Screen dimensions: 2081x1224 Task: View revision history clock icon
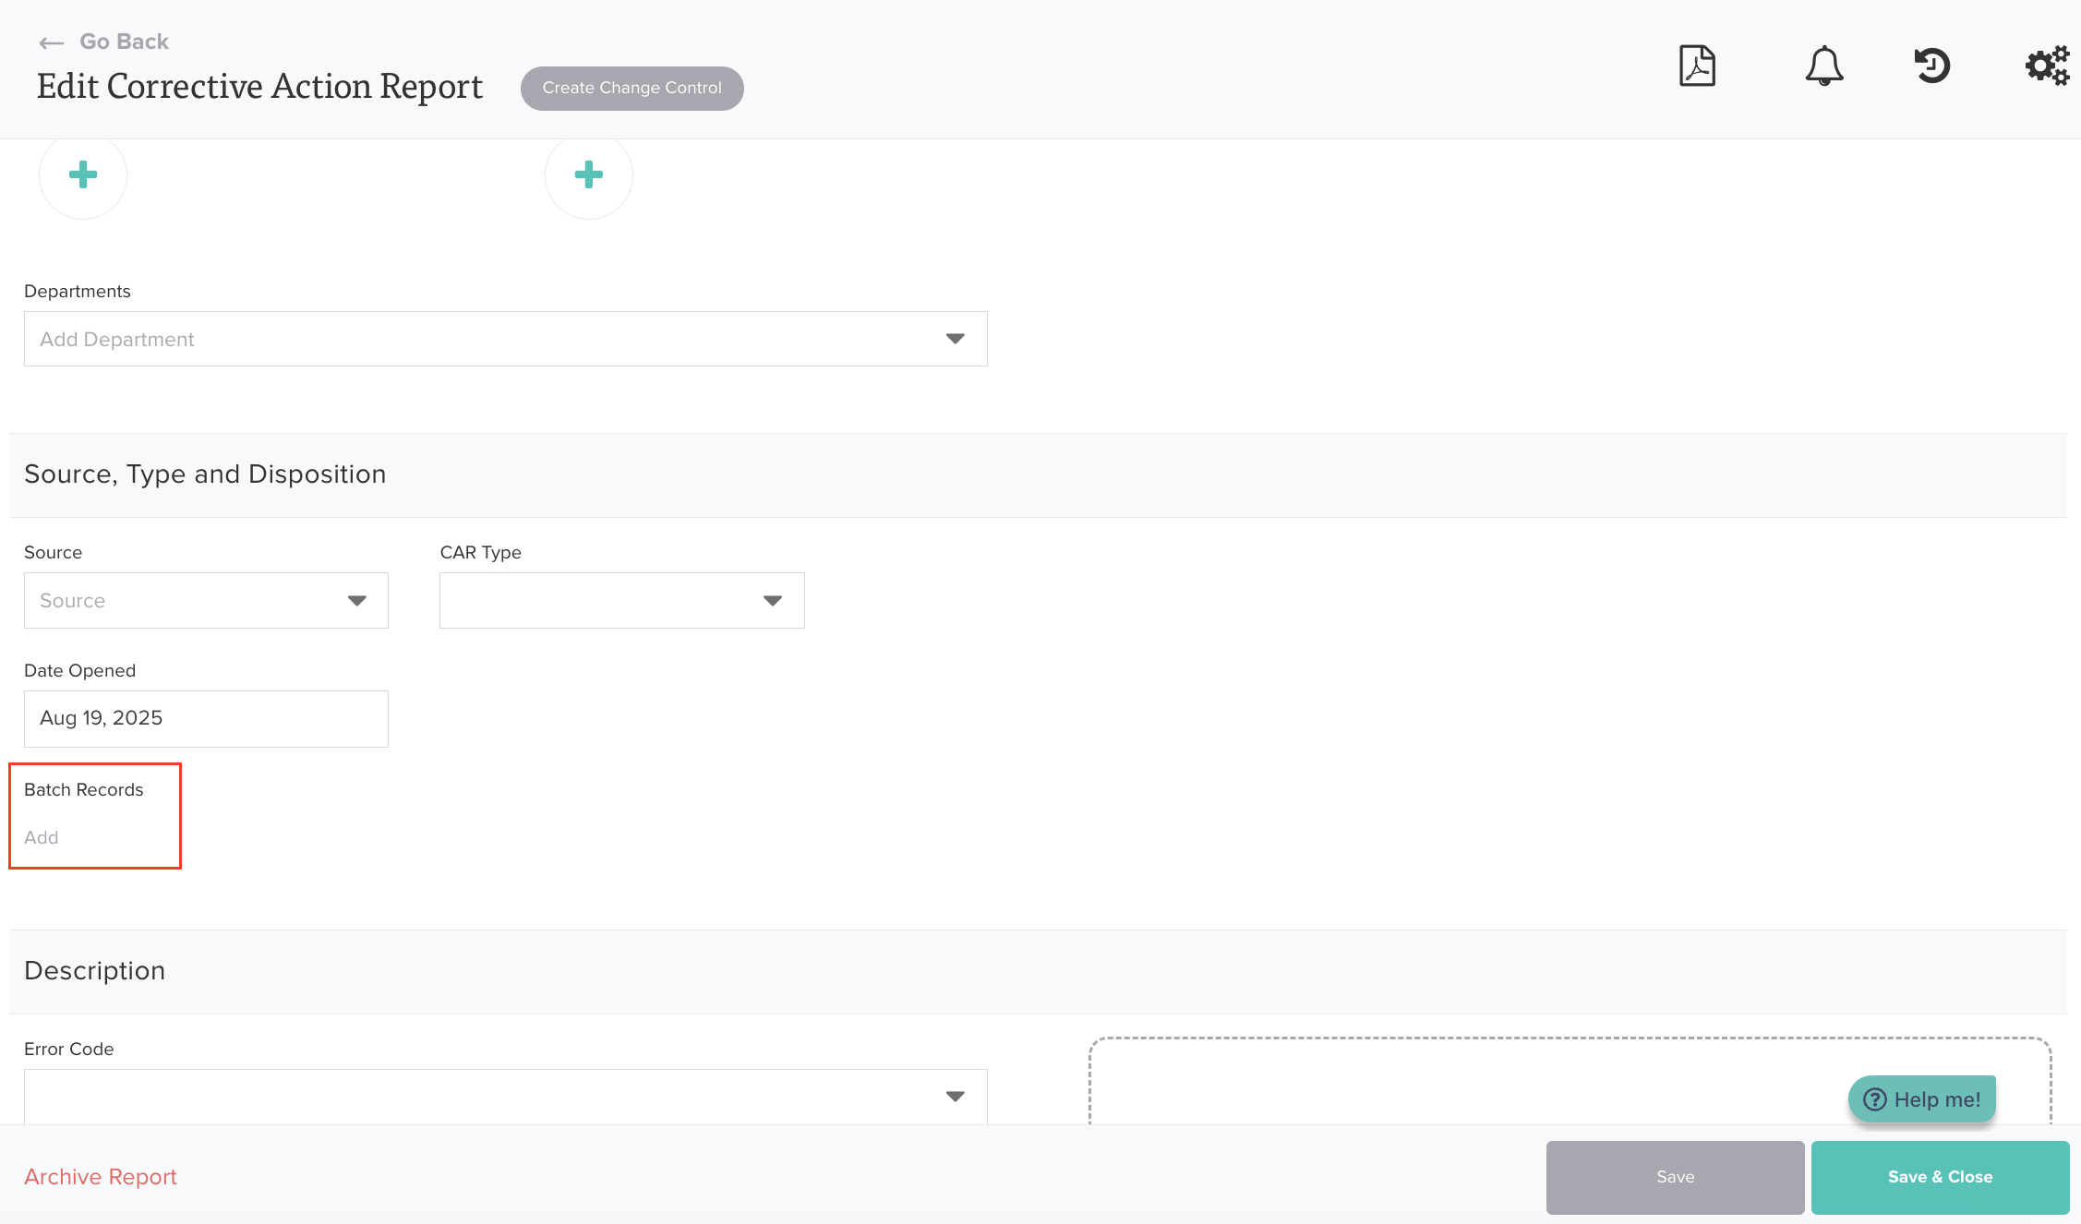[1931, 66]
